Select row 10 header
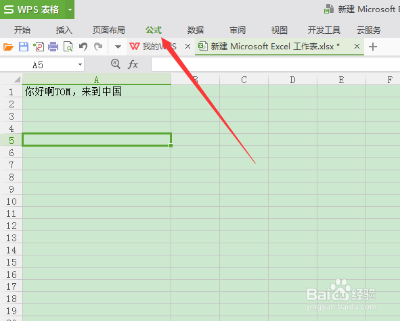The width and height of the screenshot is (400, 321). pyautogui.click(x=11, y=201)
